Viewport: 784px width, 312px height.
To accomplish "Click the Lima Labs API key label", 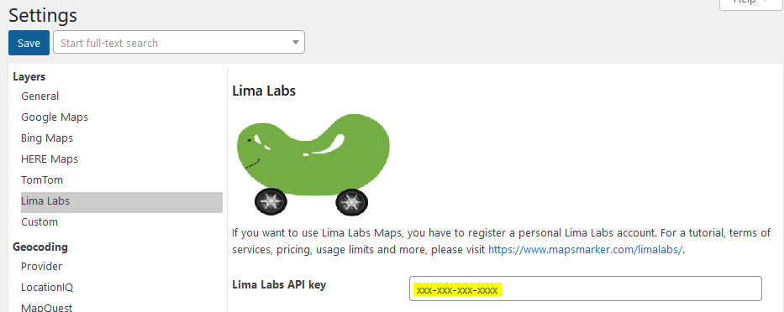I will [x=279, y=284].
